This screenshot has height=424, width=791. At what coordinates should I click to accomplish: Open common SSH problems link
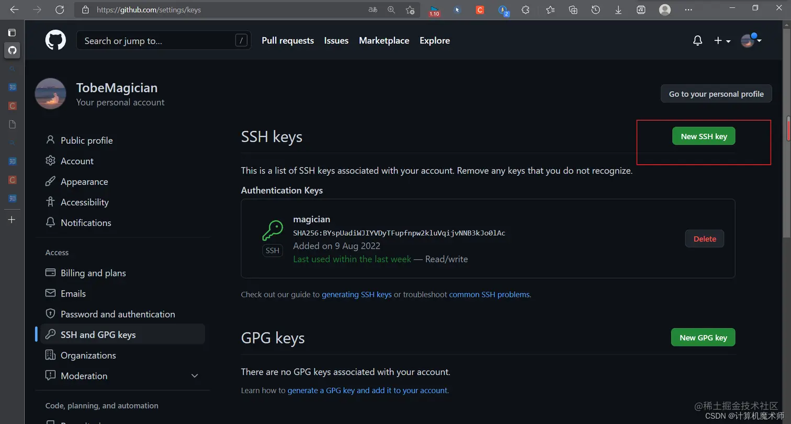point(489,294)
